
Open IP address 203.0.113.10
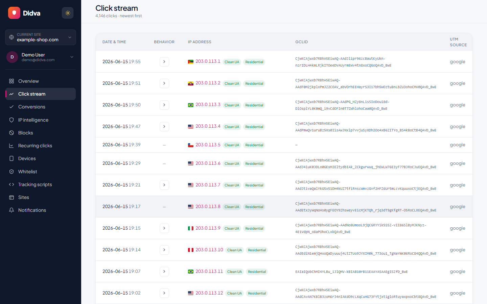(209, 250)
